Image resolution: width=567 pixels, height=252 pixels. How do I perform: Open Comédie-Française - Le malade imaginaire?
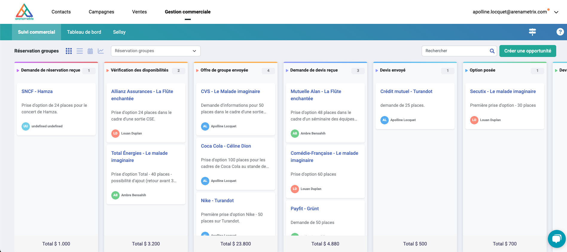pyautogui.click(x=324, y=157)
